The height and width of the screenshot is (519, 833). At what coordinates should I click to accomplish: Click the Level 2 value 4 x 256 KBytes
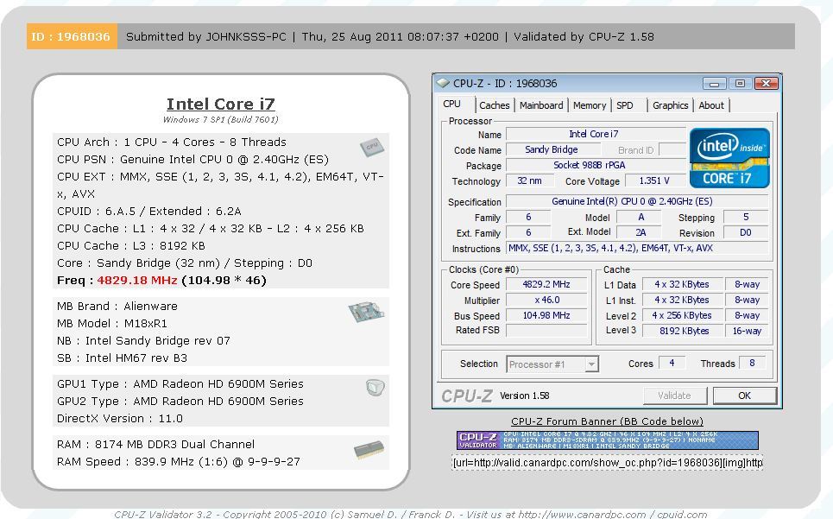[682, 315]
